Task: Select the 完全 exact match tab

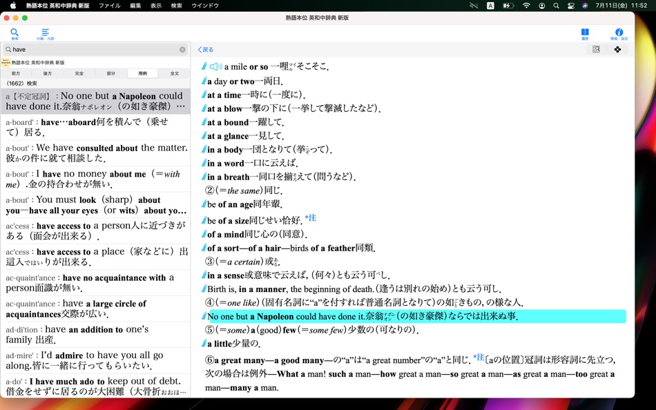Action: tap(79, 73)
